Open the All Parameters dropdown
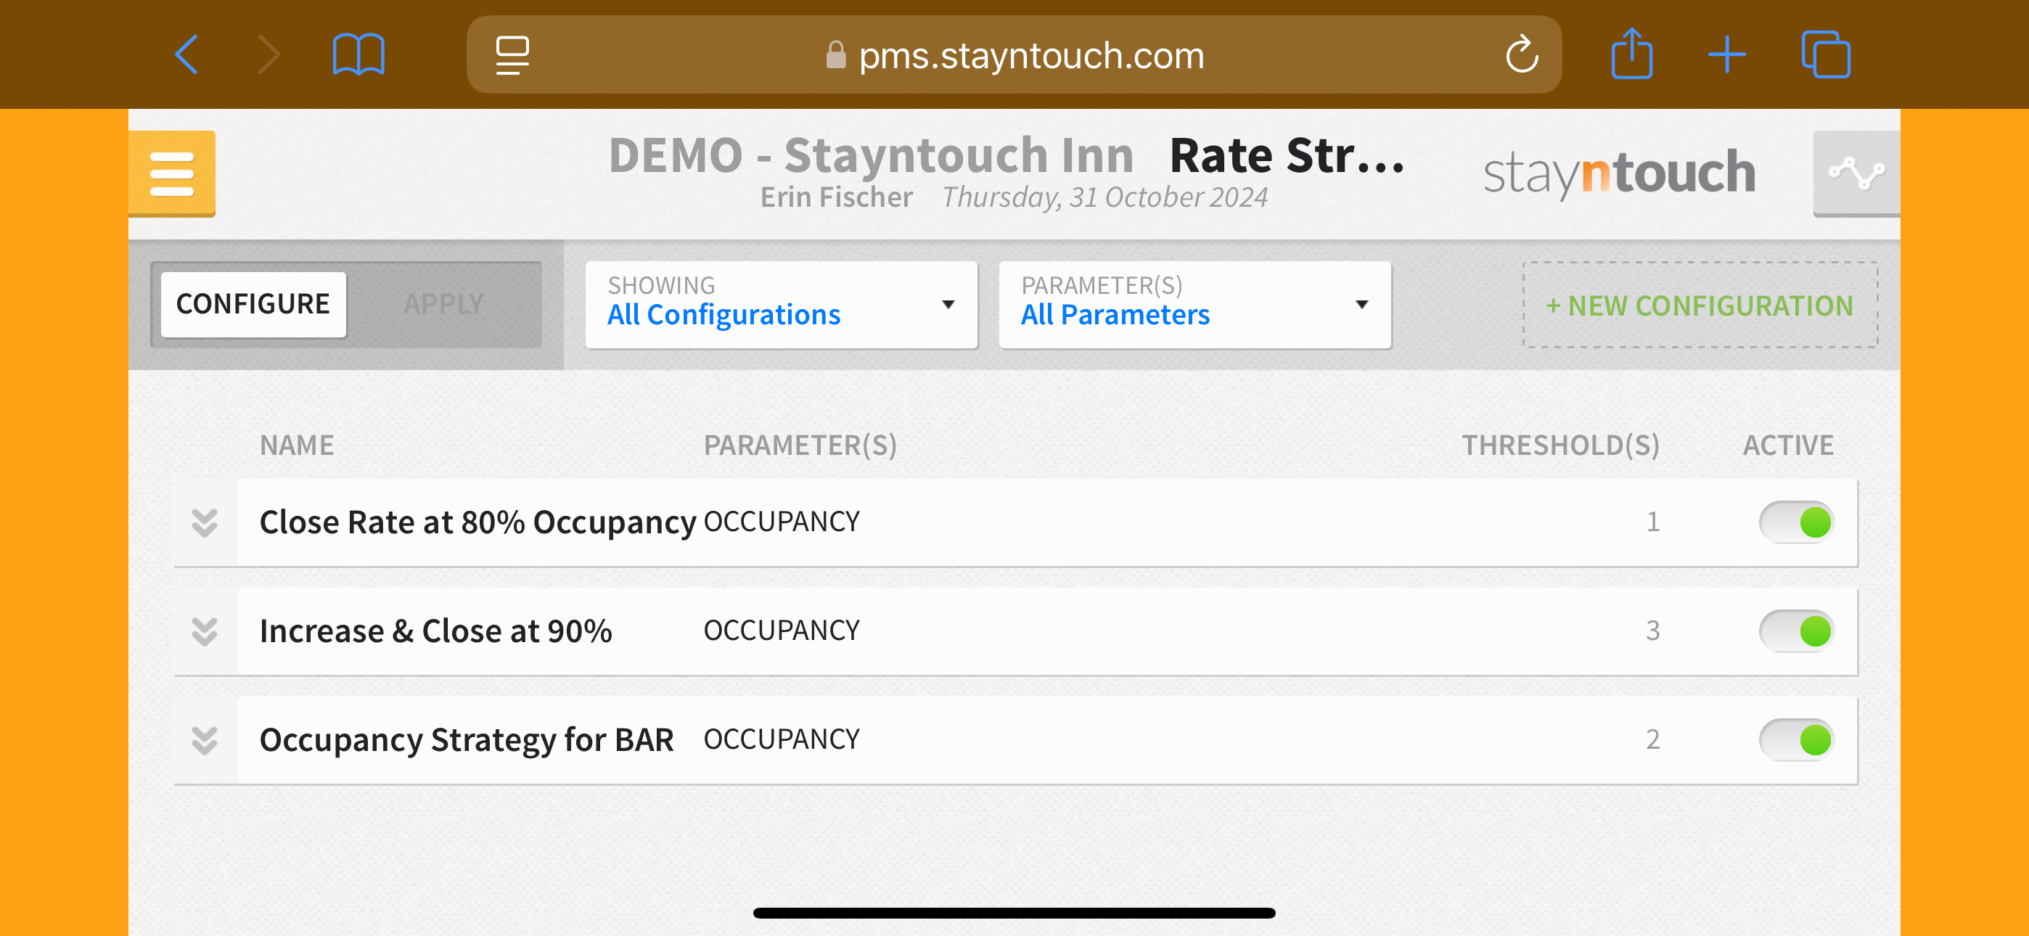This screenshot has height=936, width=2029. [1194, 304]
